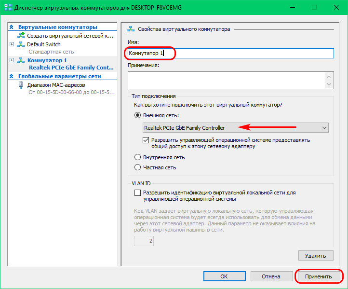Click the VLAN ID number field
The width and height of the screenshot is (348, 289).
pyautogui.click(x=144, y=241)
